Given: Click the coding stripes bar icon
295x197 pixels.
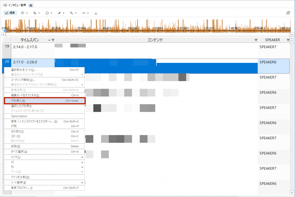Looking at the screenshot, I should point(35,13).
